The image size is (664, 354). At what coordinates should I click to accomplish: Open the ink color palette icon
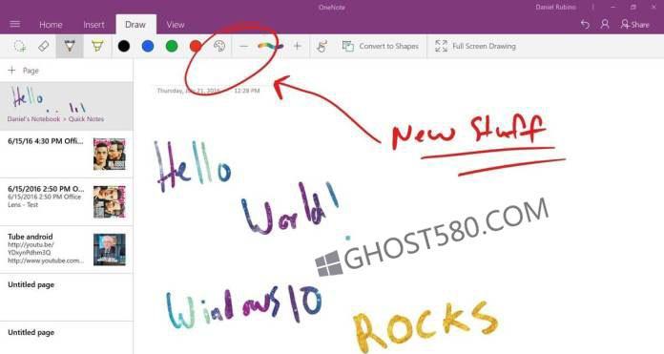click(x=219, y=46)
